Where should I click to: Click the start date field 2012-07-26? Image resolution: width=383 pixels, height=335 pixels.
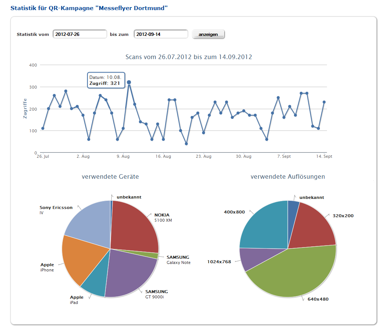pyautogui.click(x=80, y=34)
